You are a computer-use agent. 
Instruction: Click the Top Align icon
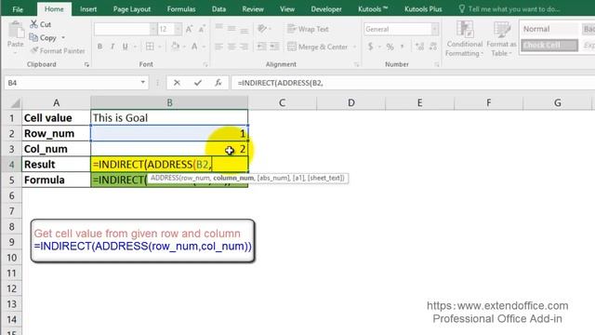pyautogui.click(x=219, y=28)
